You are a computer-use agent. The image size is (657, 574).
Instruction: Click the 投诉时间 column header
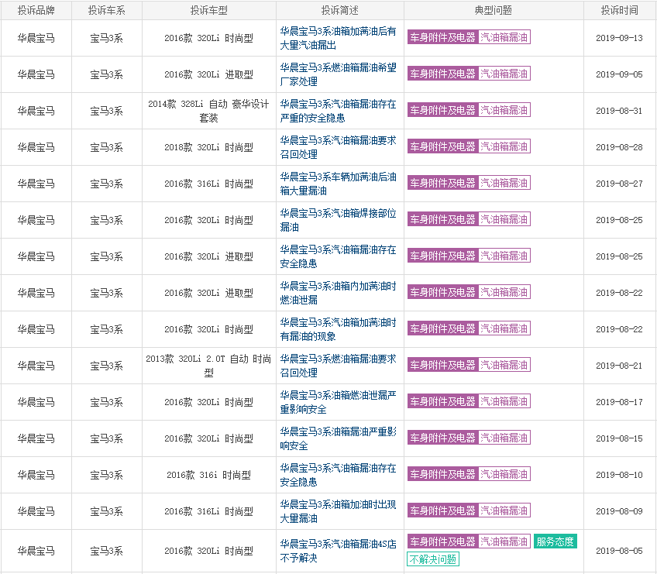click(619, 11)
